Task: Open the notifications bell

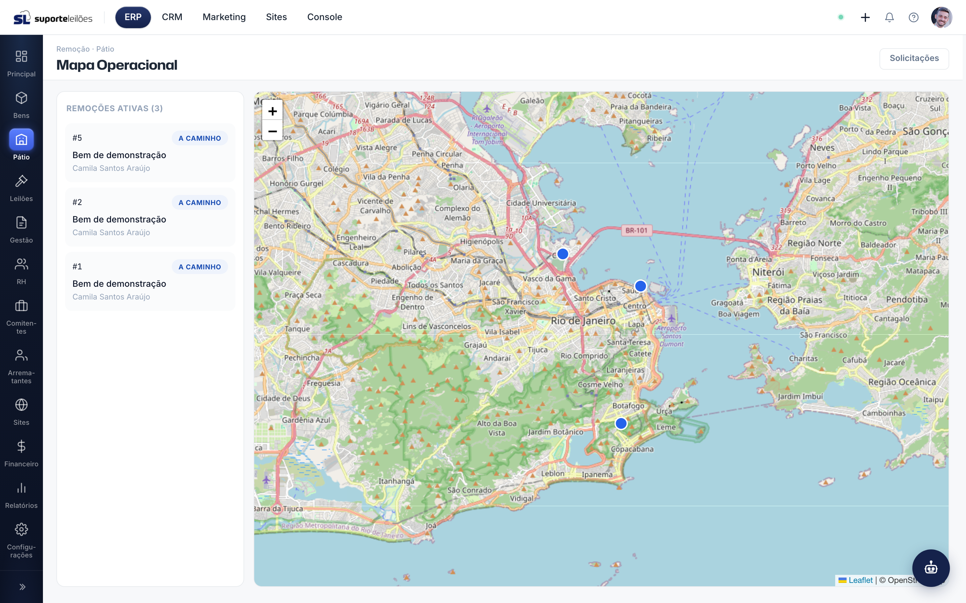Action: (x=890, y=17)
